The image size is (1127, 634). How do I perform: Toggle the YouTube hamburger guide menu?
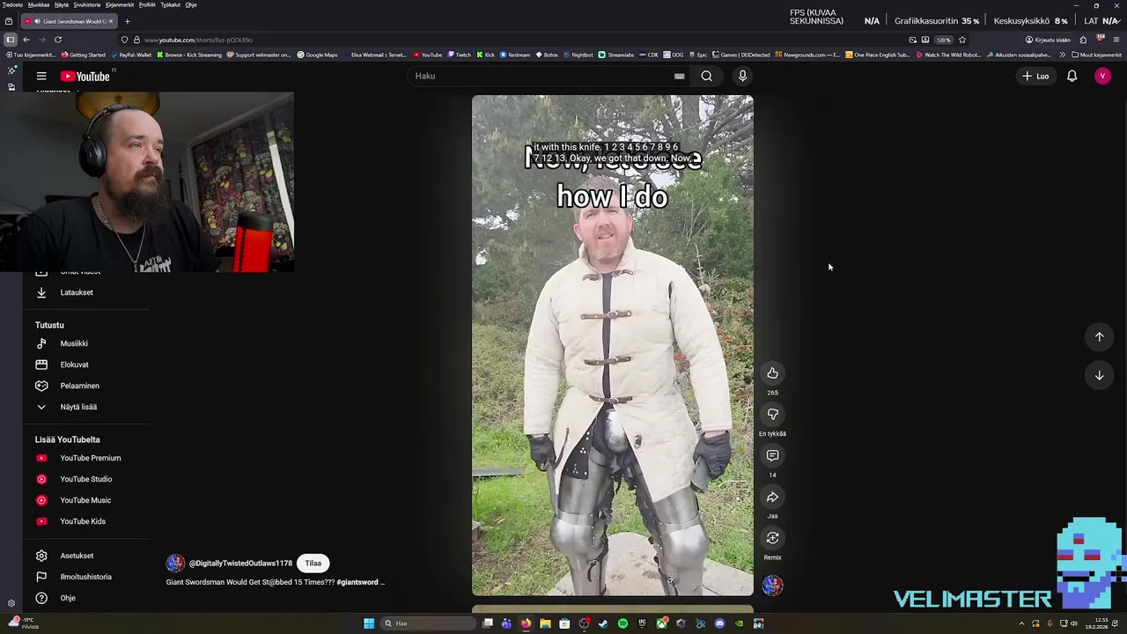41,77
